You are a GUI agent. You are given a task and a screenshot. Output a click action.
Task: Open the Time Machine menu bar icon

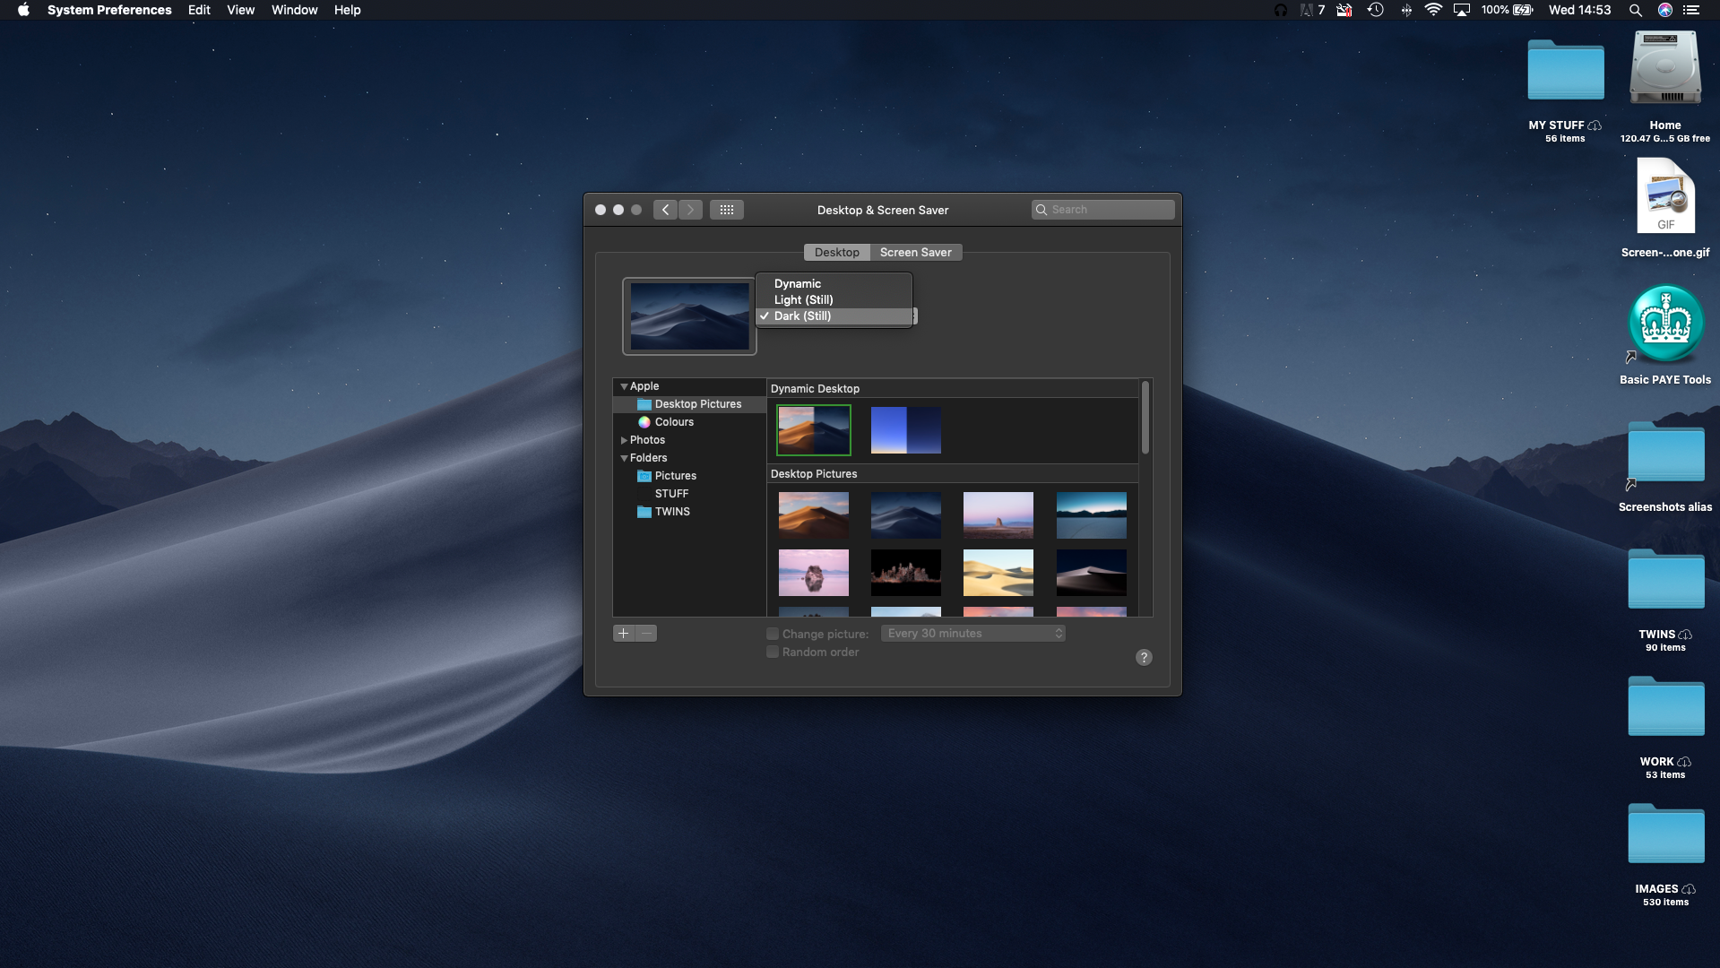[1375, 10]
